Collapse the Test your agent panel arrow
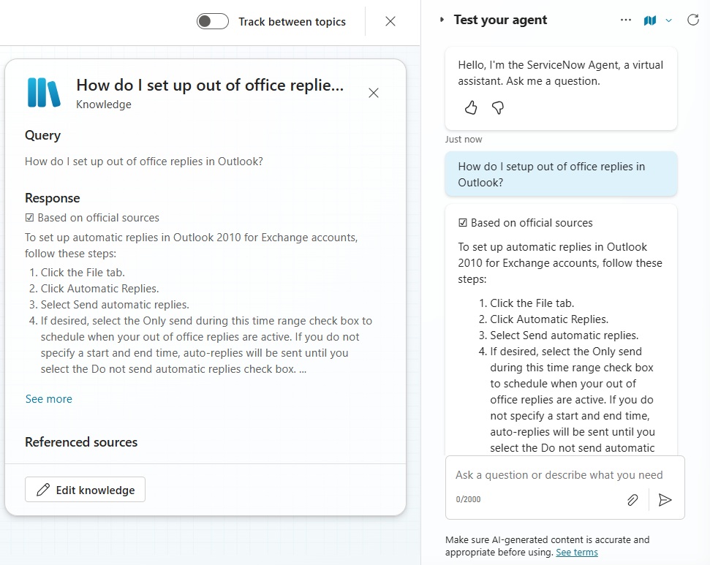 pyautogui.click(x=442, y=20)
